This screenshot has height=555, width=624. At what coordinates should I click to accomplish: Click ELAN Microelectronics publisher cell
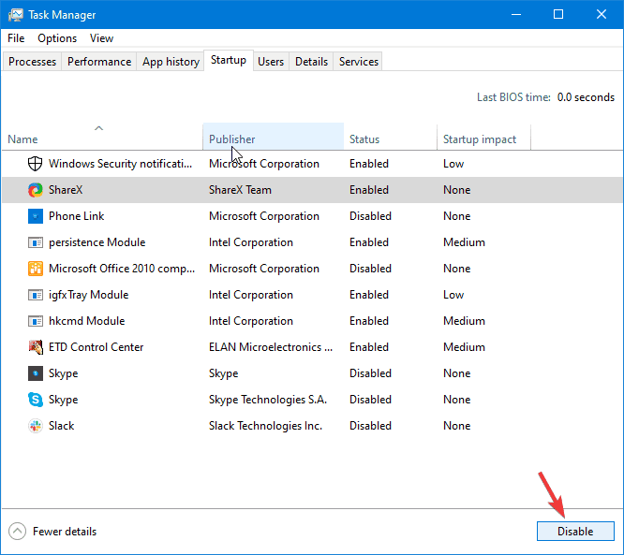point(271,347)
